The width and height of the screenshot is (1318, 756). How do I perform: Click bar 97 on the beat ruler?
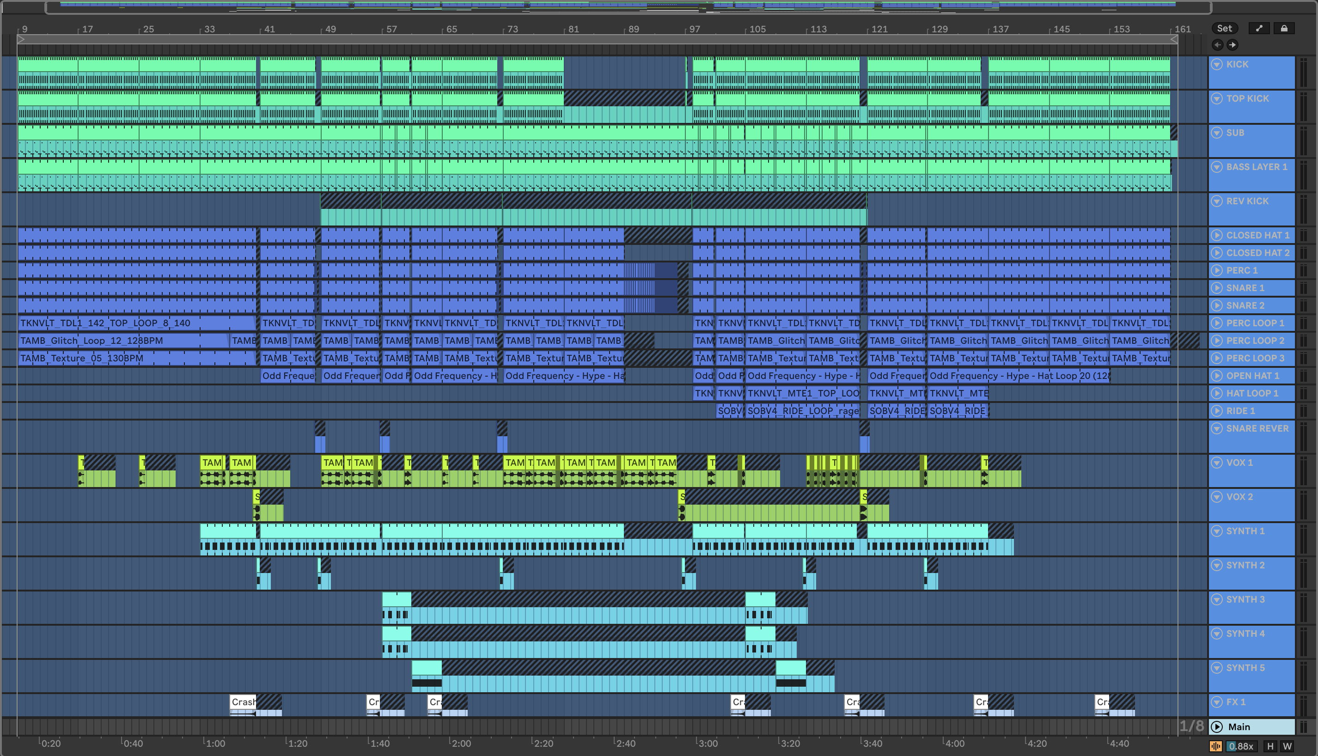click(x=694, y=29)
